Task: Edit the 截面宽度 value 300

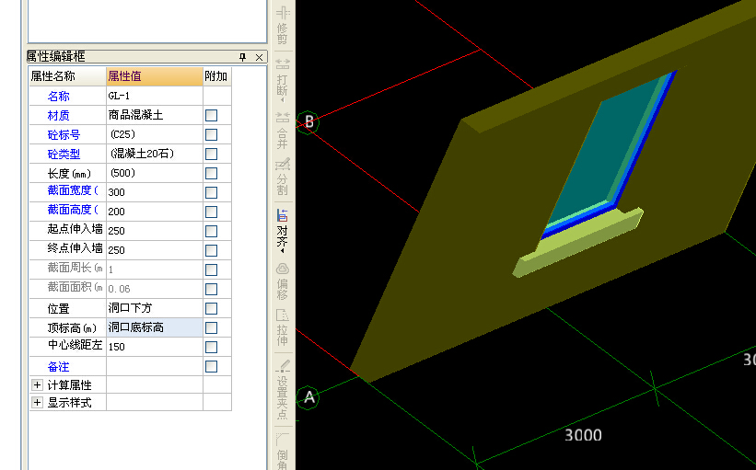Action: (155, 192)
